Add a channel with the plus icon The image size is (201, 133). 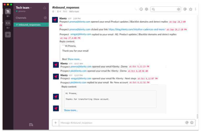pos(45,18)
